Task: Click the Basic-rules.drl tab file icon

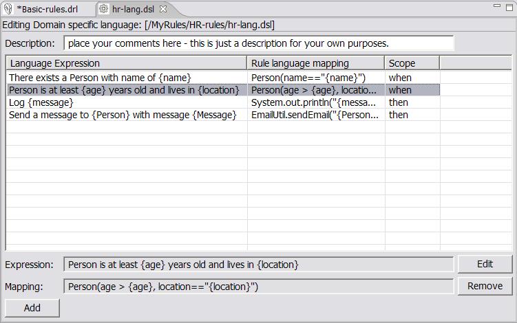Action: coord(9,10)
